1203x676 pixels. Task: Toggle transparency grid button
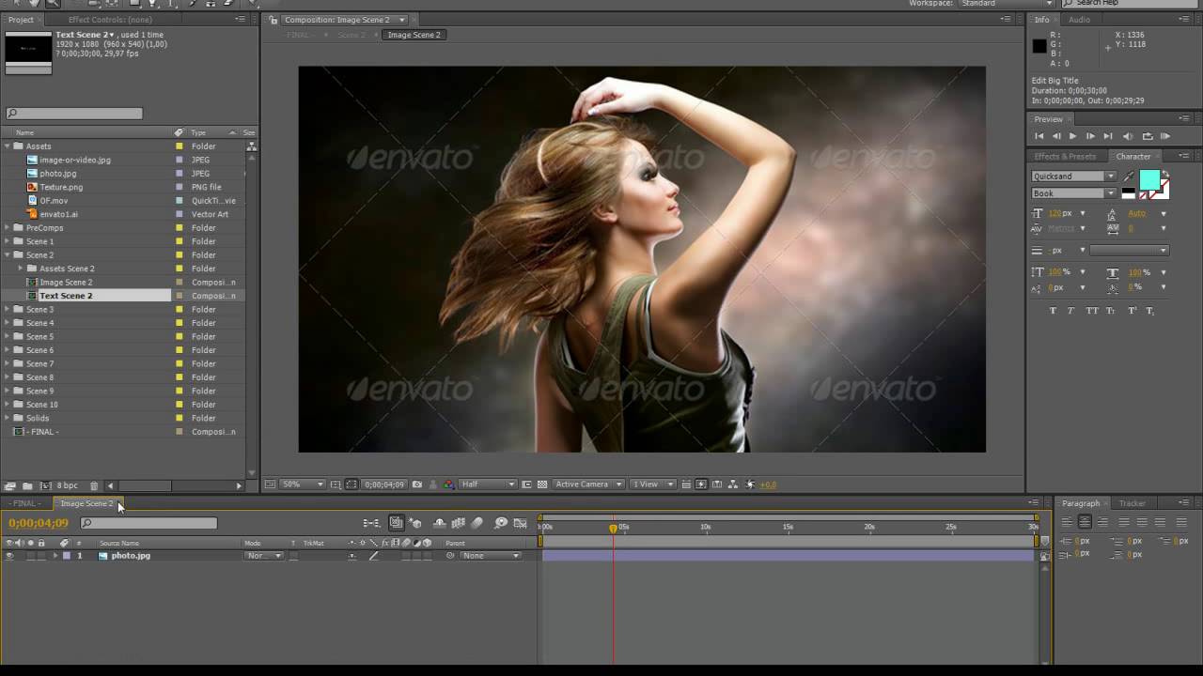[x=542, y=484]
